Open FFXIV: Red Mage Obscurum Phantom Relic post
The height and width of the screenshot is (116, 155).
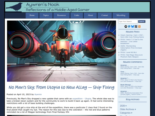pyautogui.click(x=131, y=56)
